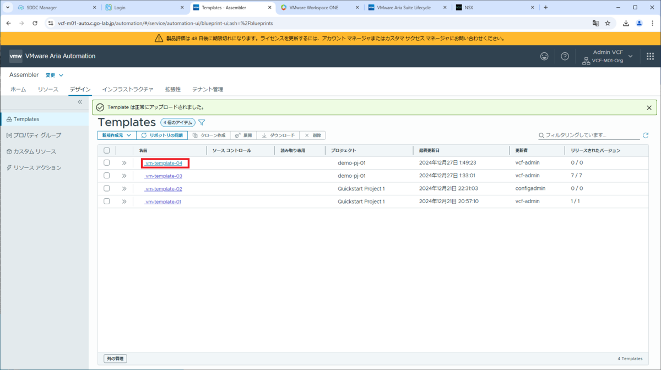The width and height of the screenshot is (661, 370).
Task: Open the Chrome profile avatar icon
Action: click(x=639, y=23)
